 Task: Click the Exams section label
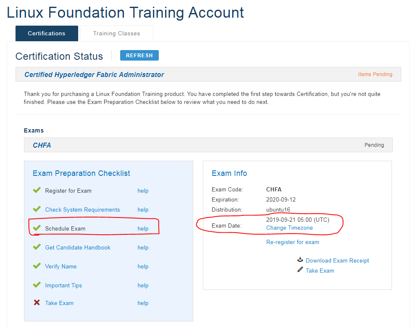[x=34, y=130]
